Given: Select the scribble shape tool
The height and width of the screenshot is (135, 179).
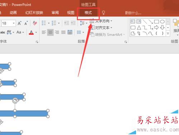Looking at the screenshot, I should click(x=139, y=33).
